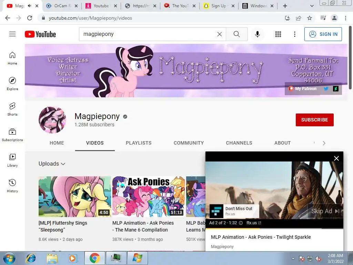Show more channel tabs with right chevron
This screenshot has height=265, width=353.
(x=324, y=143)
